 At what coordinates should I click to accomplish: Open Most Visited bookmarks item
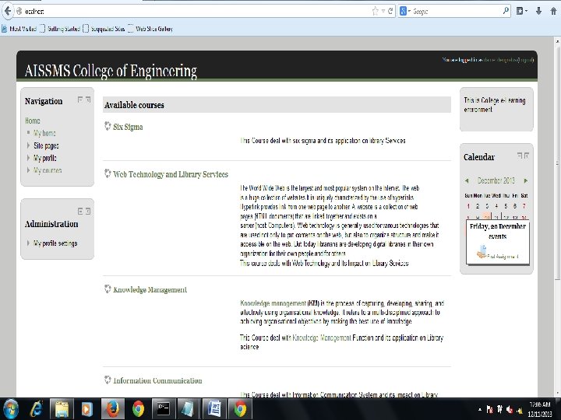click(19, 29)
